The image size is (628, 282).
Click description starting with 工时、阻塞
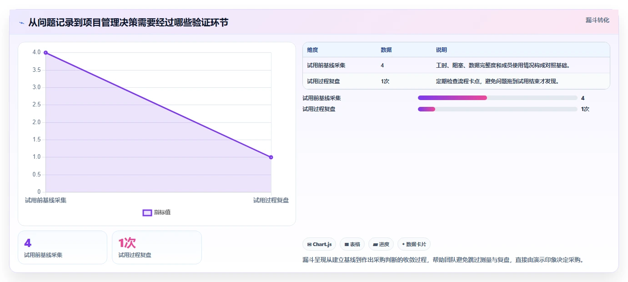pyautogui.click(x=503, y=65)
